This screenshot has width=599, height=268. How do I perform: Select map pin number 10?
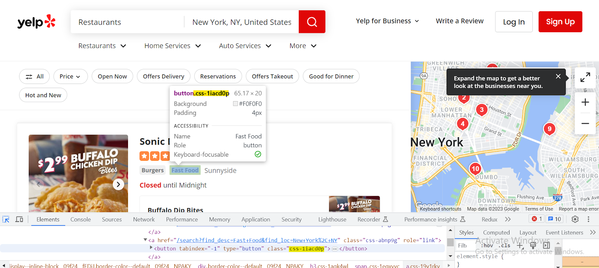pyautogui.click(x=475, y=169)
